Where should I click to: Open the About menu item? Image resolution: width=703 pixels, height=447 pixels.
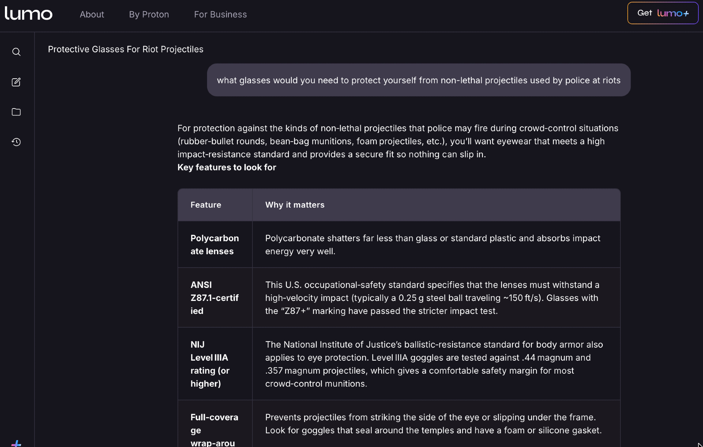92,14
